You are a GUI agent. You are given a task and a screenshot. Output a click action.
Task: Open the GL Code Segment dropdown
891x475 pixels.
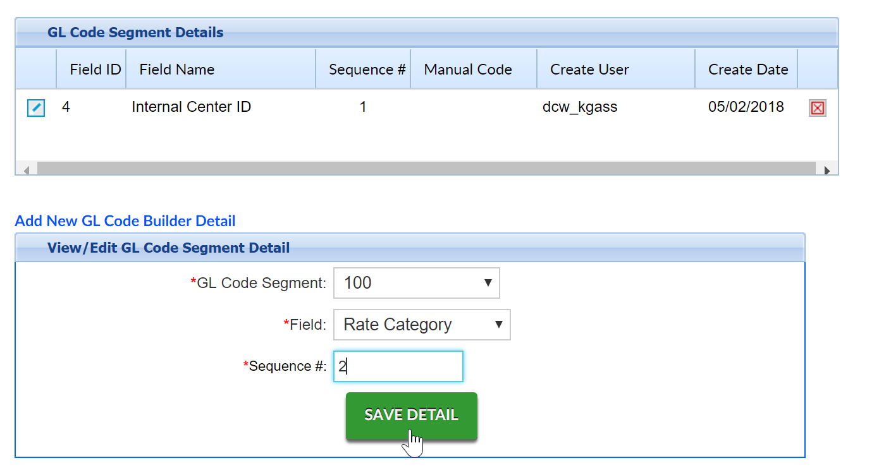tap(416, 283)
